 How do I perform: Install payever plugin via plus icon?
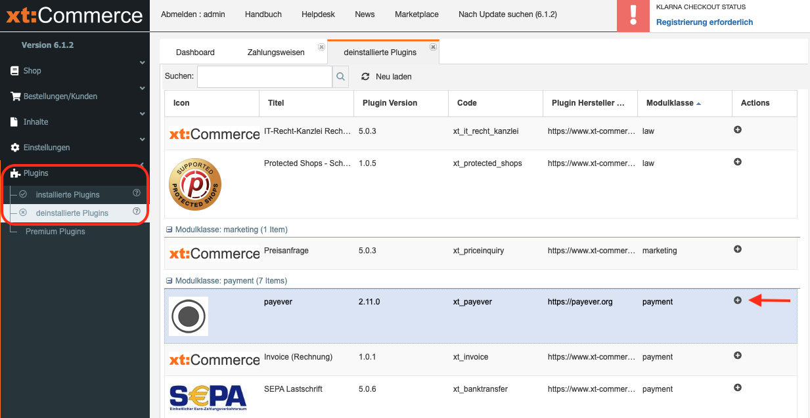click(x=738, y=300)
